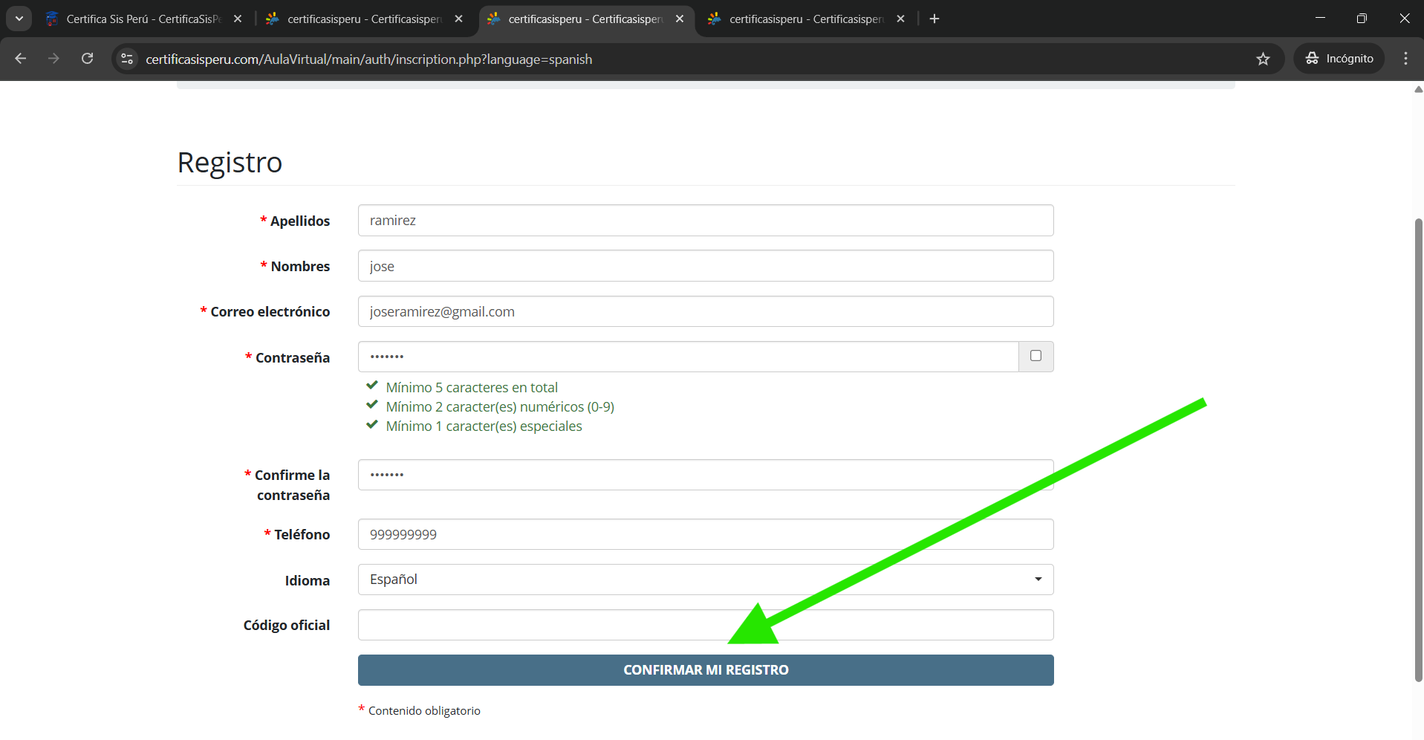Click the Teléfono number field
This screenshot has width=1424, height=740.
point(705,534)
